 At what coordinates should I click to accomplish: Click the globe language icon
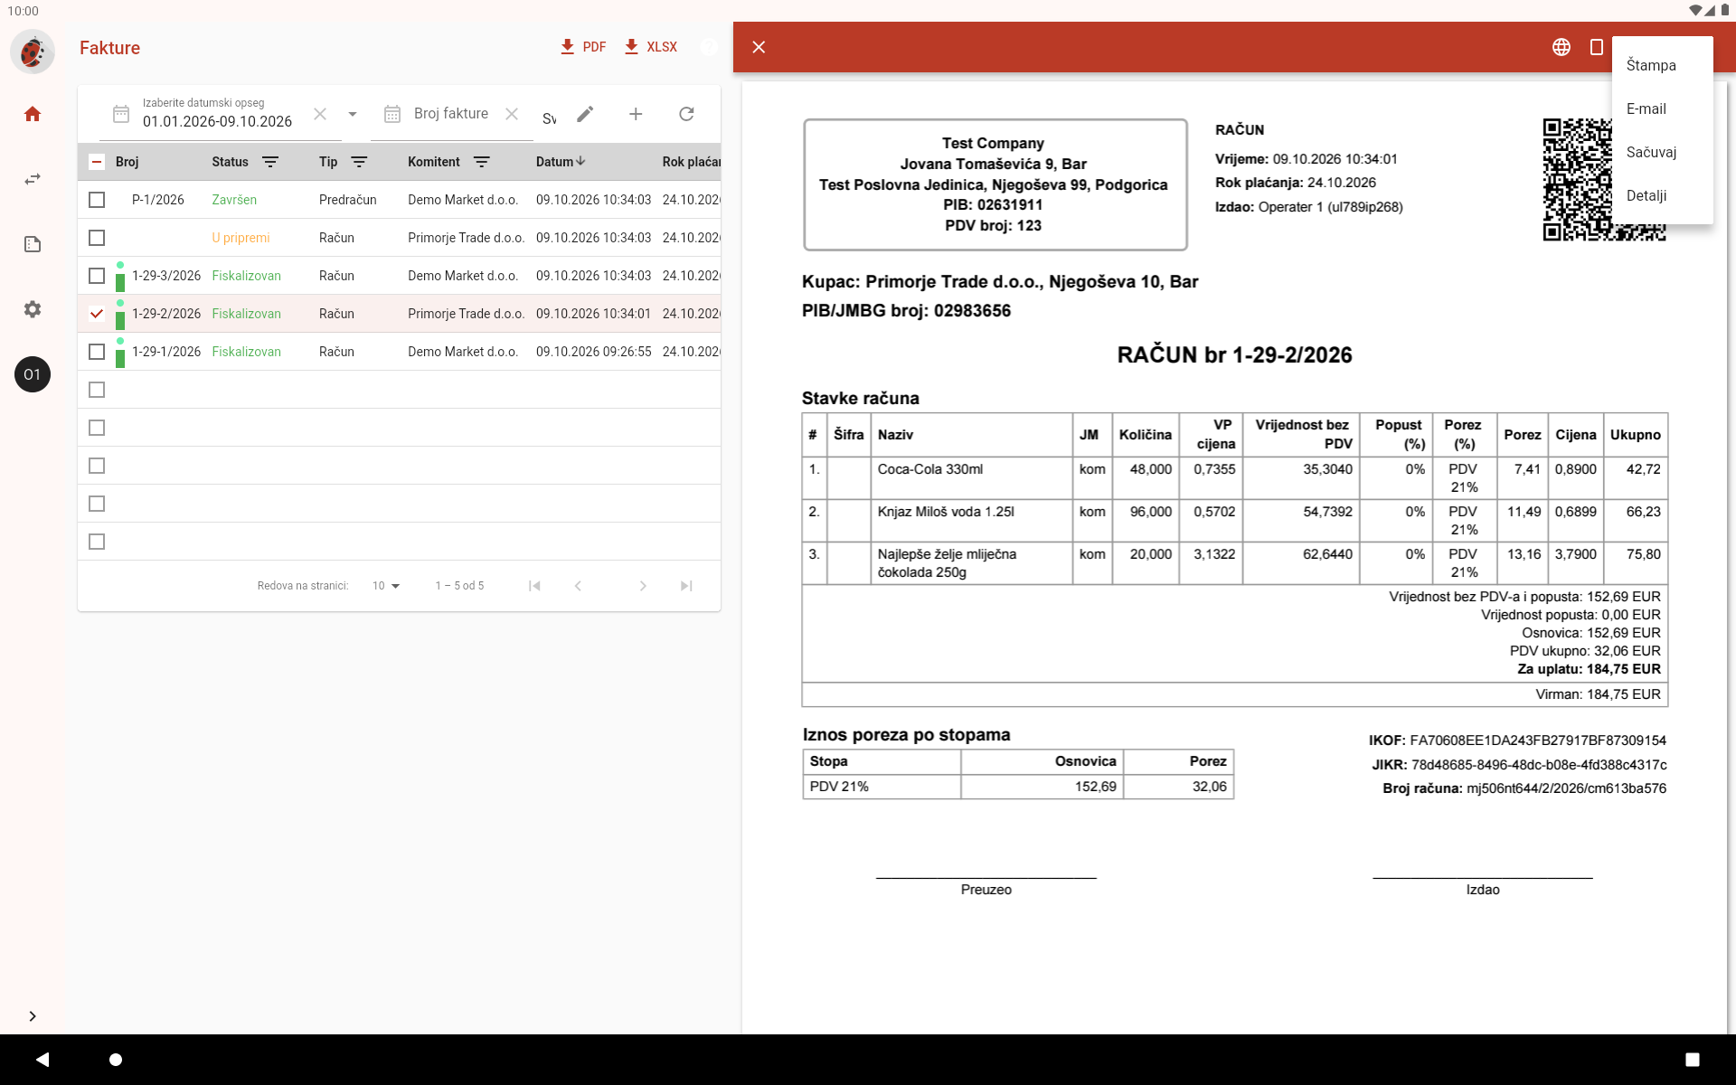click(x=1561, y=47)
